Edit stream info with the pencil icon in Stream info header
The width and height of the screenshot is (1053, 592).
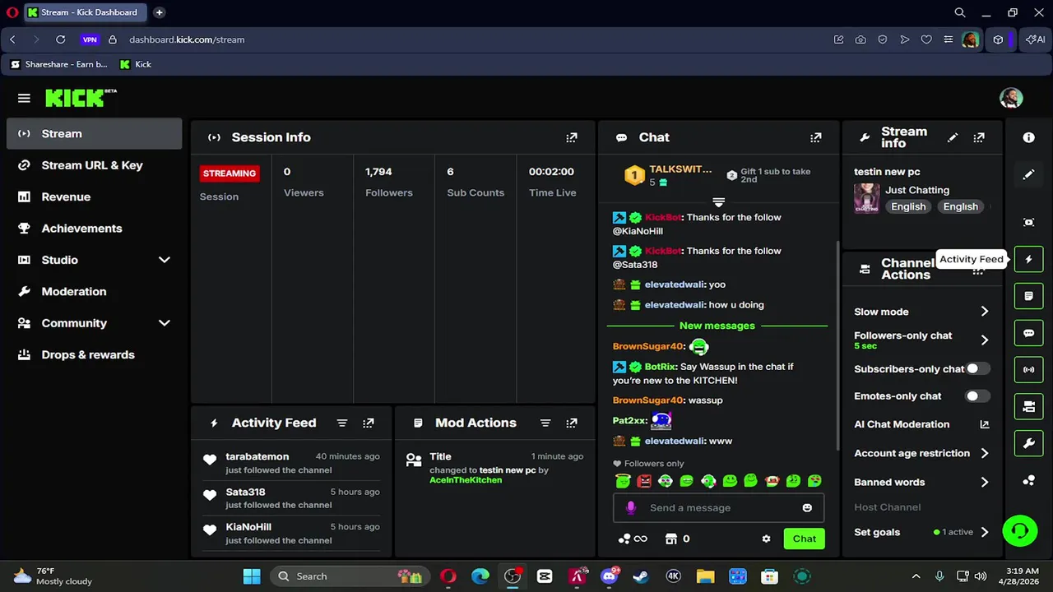(953, 137)
